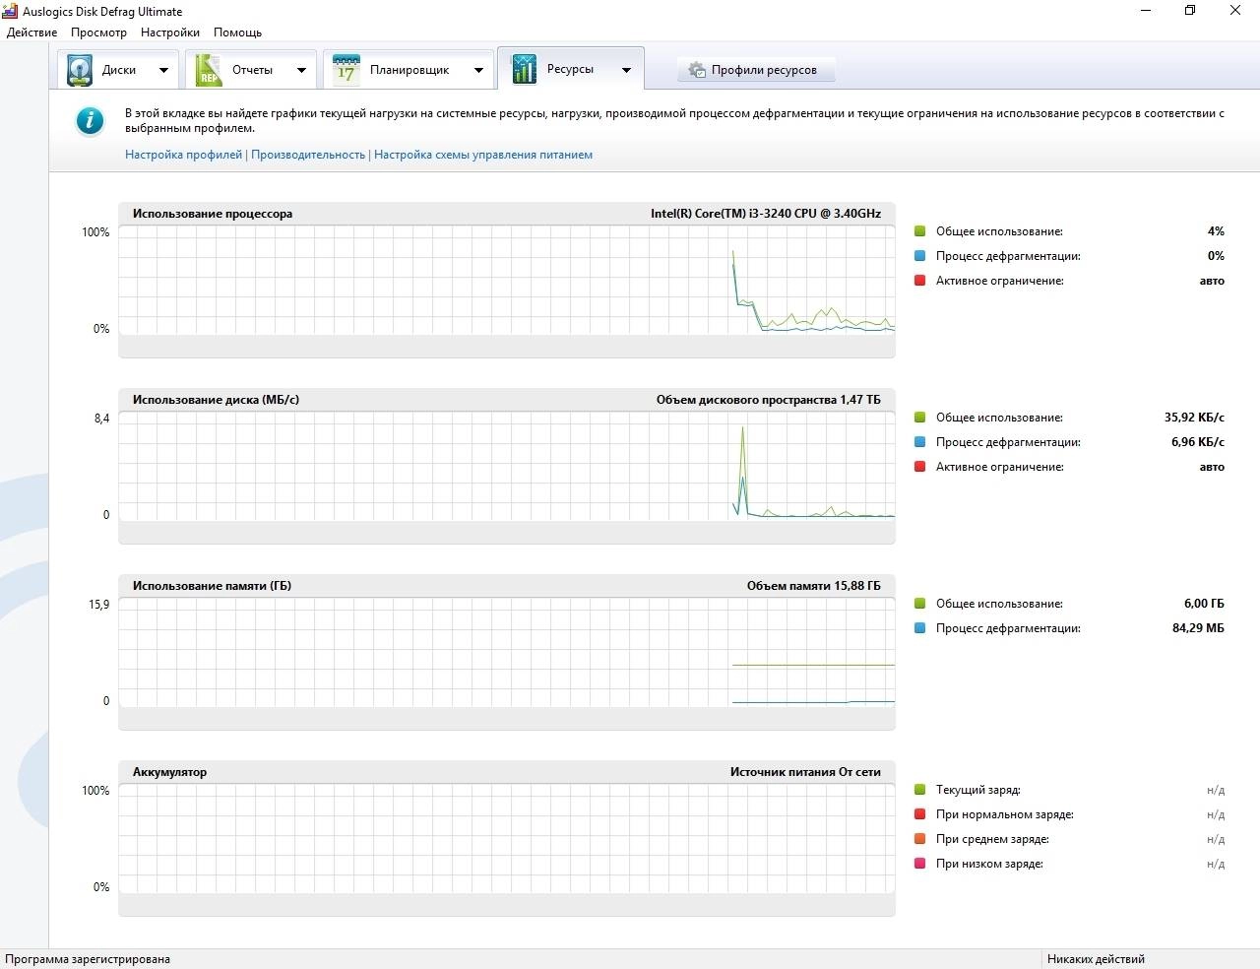Open Настройка схемы управления питанием link

tap(483, 155)
